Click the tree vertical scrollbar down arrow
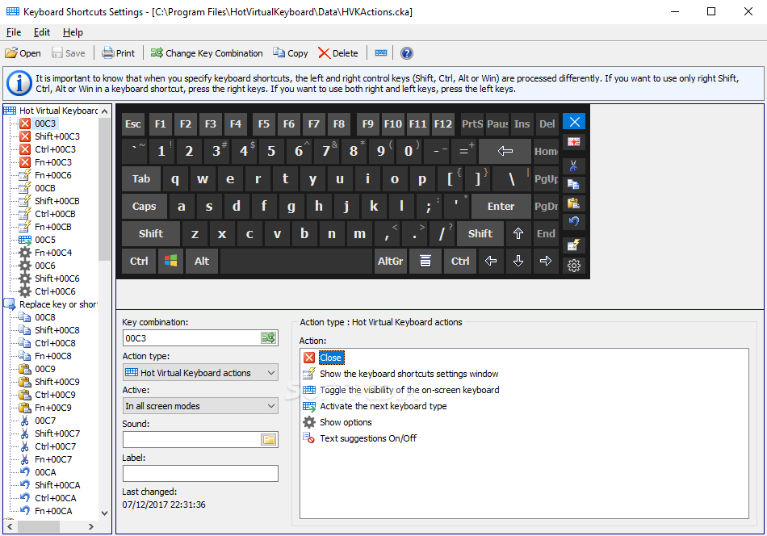The height and width of the screenshot is (536, 767). pos(104,513)
